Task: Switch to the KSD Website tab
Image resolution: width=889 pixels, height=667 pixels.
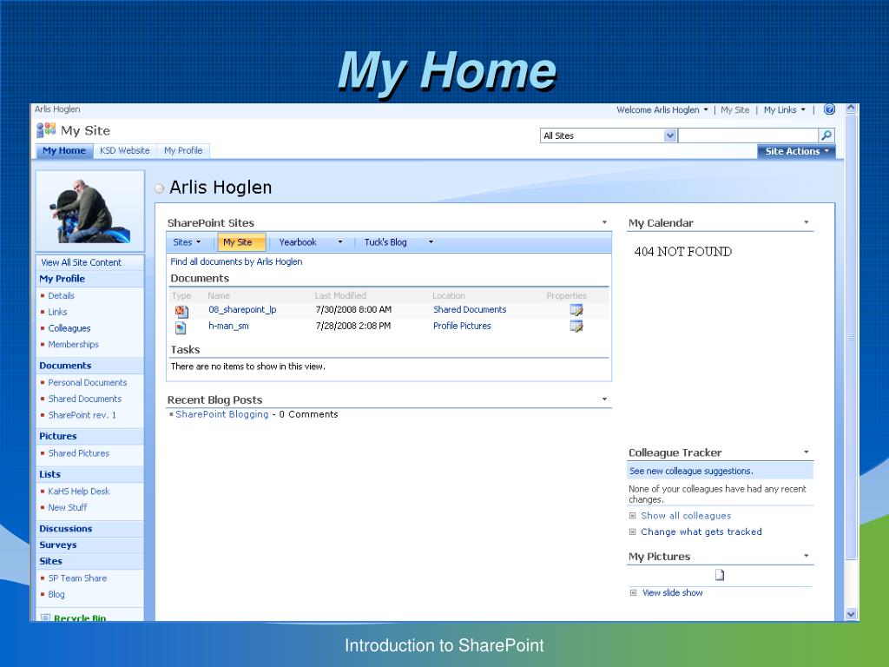Action: pyautogui.click(x=125, y=151)
